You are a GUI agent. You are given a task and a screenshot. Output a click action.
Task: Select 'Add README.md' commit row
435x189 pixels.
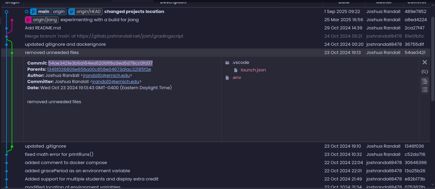[217, 28]
